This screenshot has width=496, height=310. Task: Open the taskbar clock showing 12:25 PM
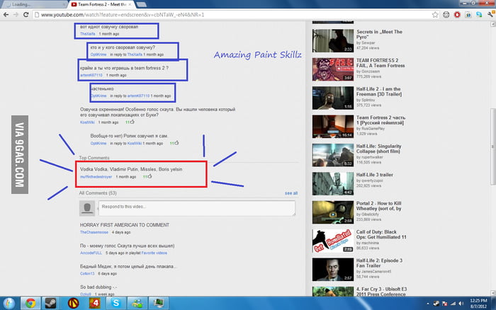coord(478,304)
